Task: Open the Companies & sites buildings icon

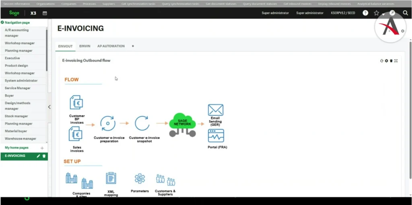Action: [79, 181]
